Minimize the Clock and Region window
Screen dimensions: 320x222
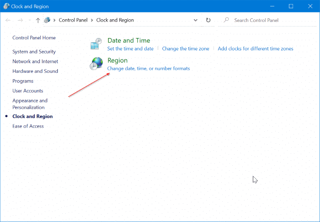click(x=272, y=6)
